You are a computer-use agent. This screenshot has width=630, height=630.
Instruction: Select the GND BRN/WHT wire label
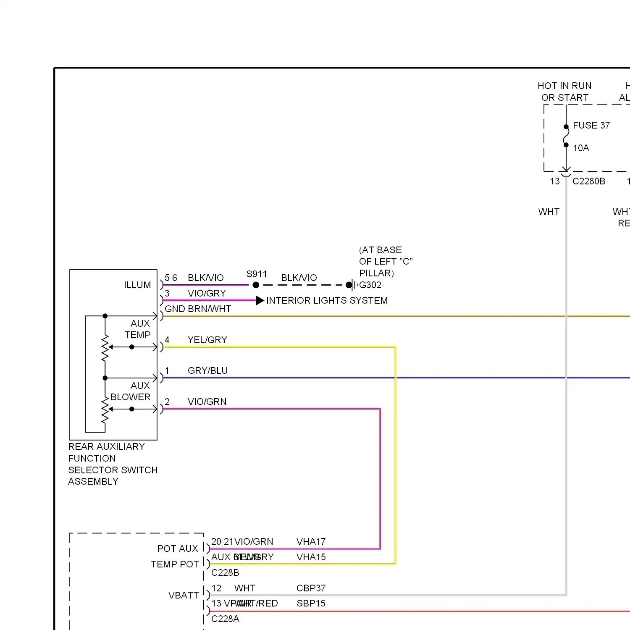click(198, 309)
